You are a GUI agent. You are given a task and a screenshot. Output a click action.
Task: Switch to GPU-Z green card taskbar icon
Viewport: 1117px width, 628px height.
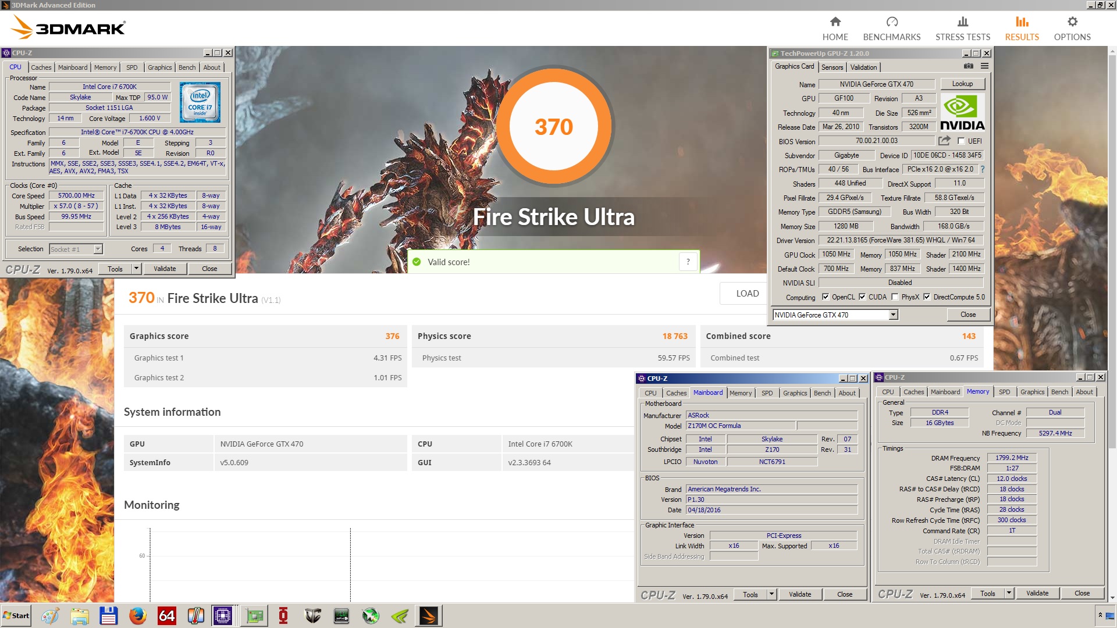[254, 616]
